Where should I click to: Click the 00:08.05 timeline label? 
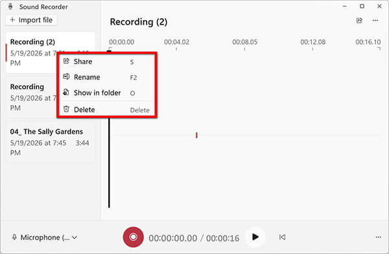click(244, 42)
